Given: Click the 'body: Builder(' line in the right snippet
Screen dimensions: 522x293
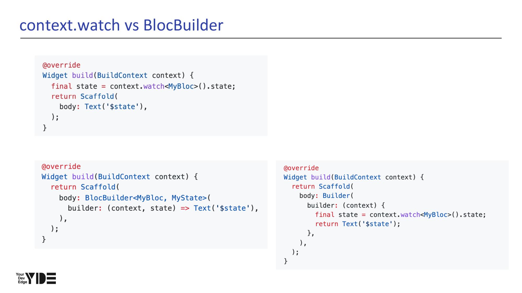Looking at the screenshot, I should coord(326,196).
